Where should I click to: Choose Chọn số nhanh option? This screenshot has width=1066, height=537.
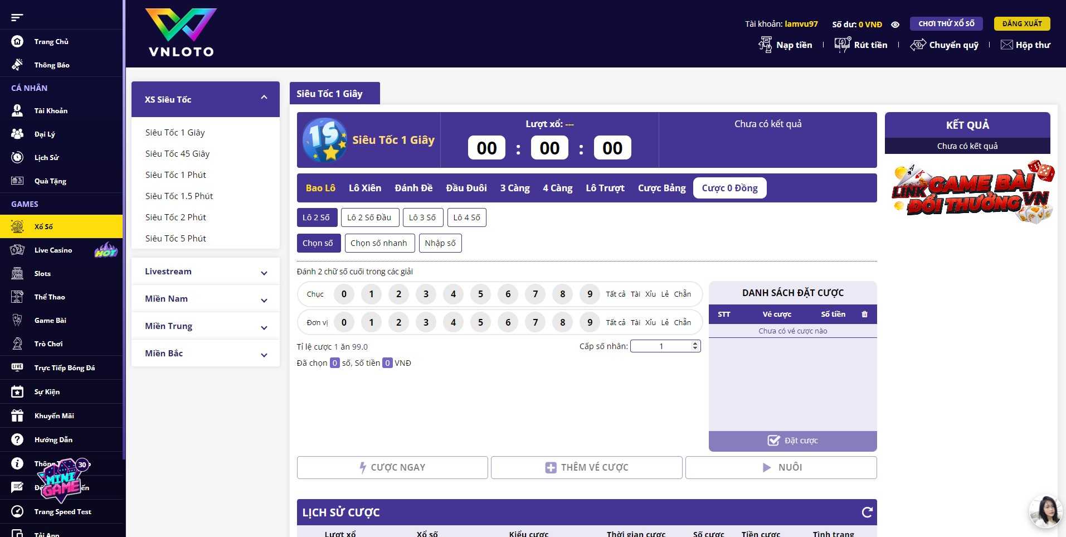pos(379,243)
